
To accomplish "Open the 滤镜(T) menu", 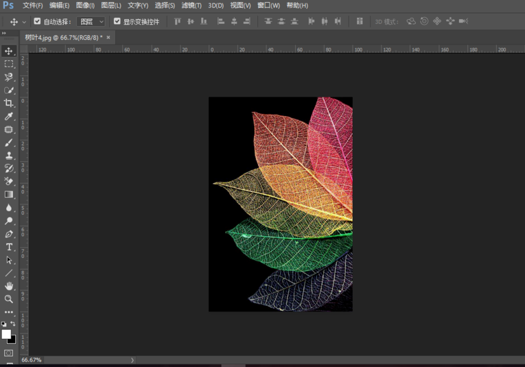I will pos(191,5).
